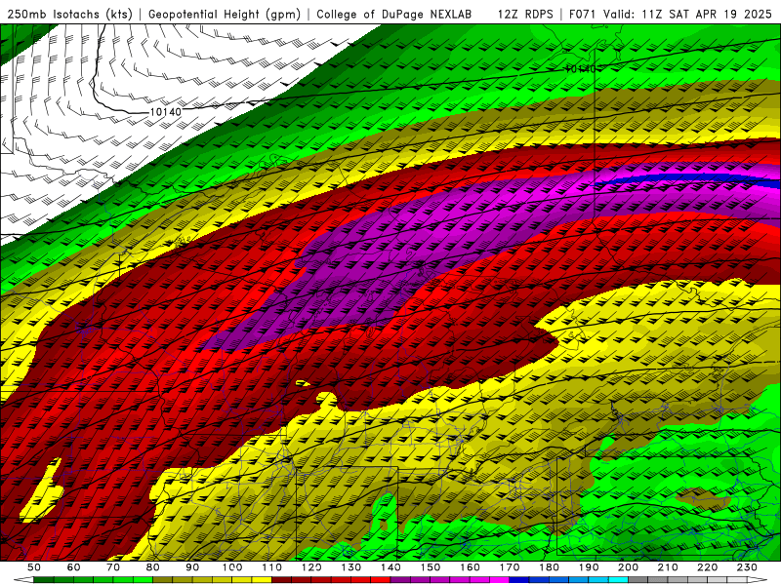Click the 190 value on the color scale
This screenshot has height=585, width=781.
coord(589,567)
